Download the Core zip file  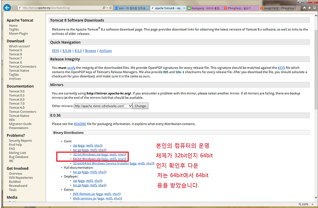(75, 146)
